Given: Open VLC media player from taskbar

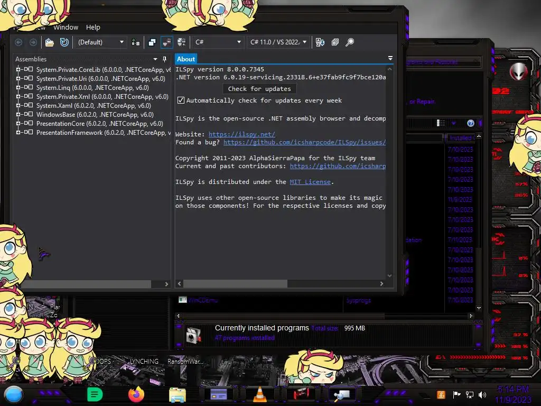Looking at the screenshot, I should point(260,394).
